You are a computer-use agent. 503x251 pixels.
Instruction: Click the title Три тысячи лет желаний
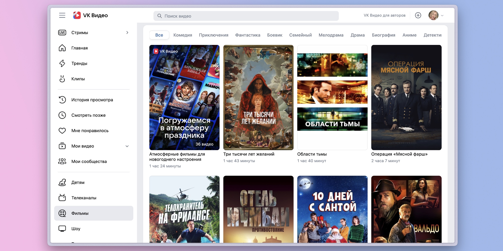click(249, 154)
